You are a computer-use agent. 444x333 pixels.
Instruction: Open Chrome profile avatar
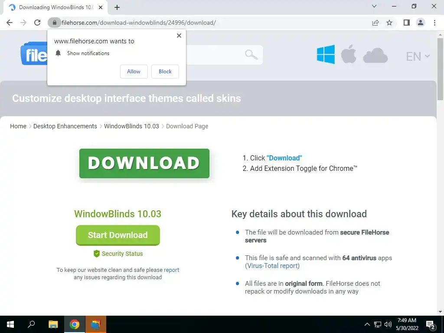tap(421, 23)
